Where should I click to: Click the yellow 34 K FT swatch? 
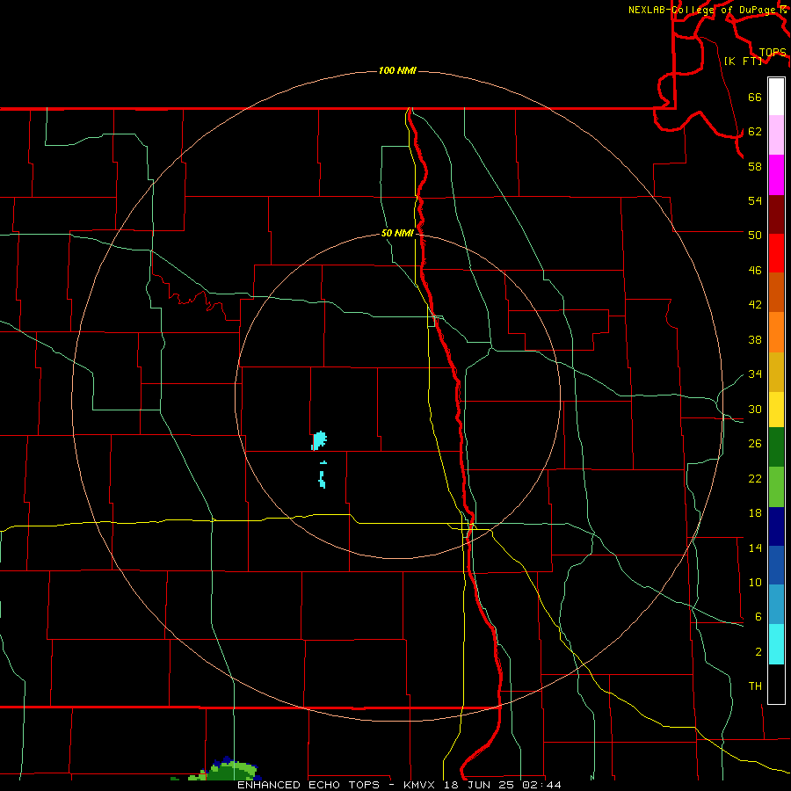coord(776,410)
